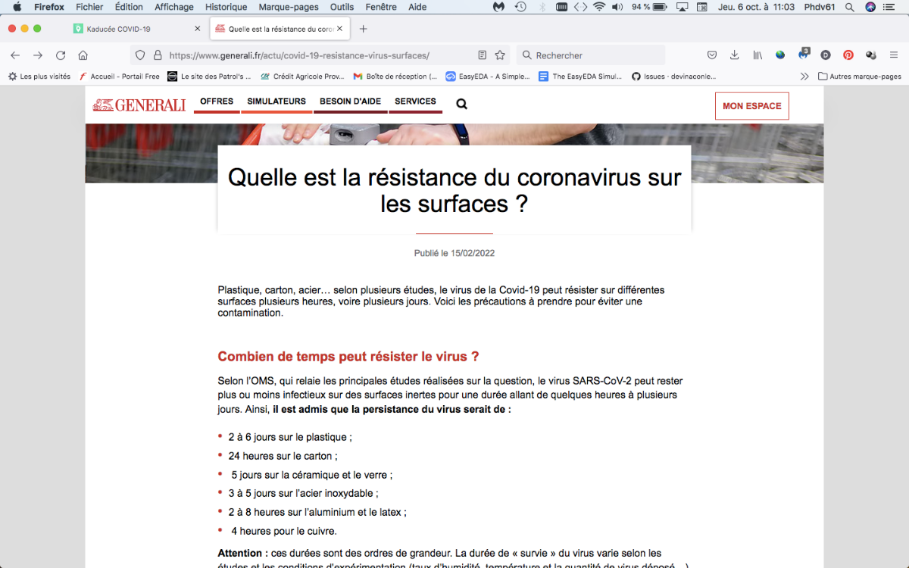Click the Rechercher search field
Image resolution: width=909 pixels, height=568 pixels.
pyautogui.click(x=591, y=55)
